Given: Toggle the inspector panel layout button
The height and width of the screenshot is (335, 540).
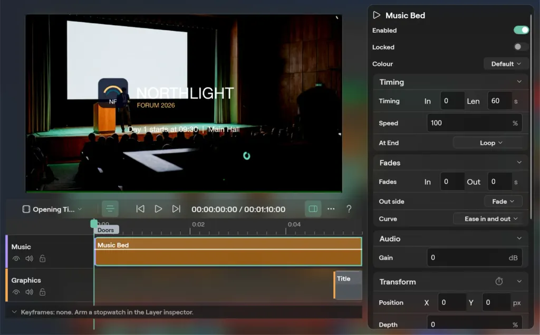Looking at the screenshot, I should click(x=313, y=209).
